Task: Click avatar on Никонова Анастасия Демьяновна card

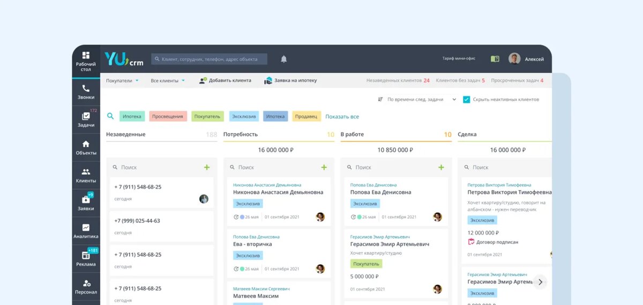Action: click(x=320, y=217)
